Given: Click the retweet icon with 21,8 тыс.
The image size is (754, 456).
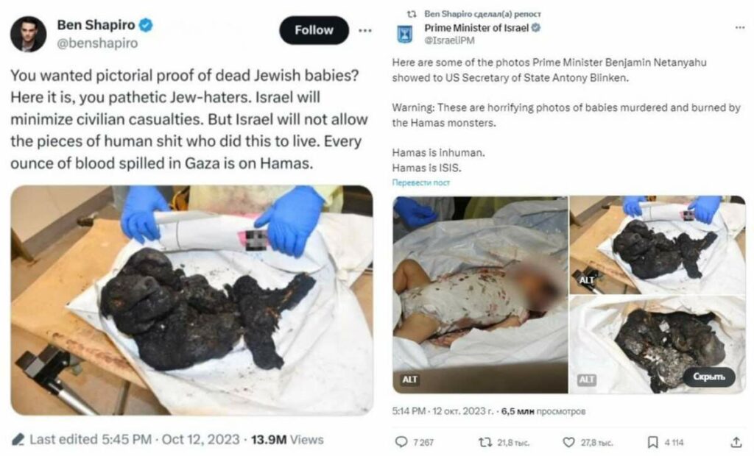Looking at the screenshot, I should [485, 442].
